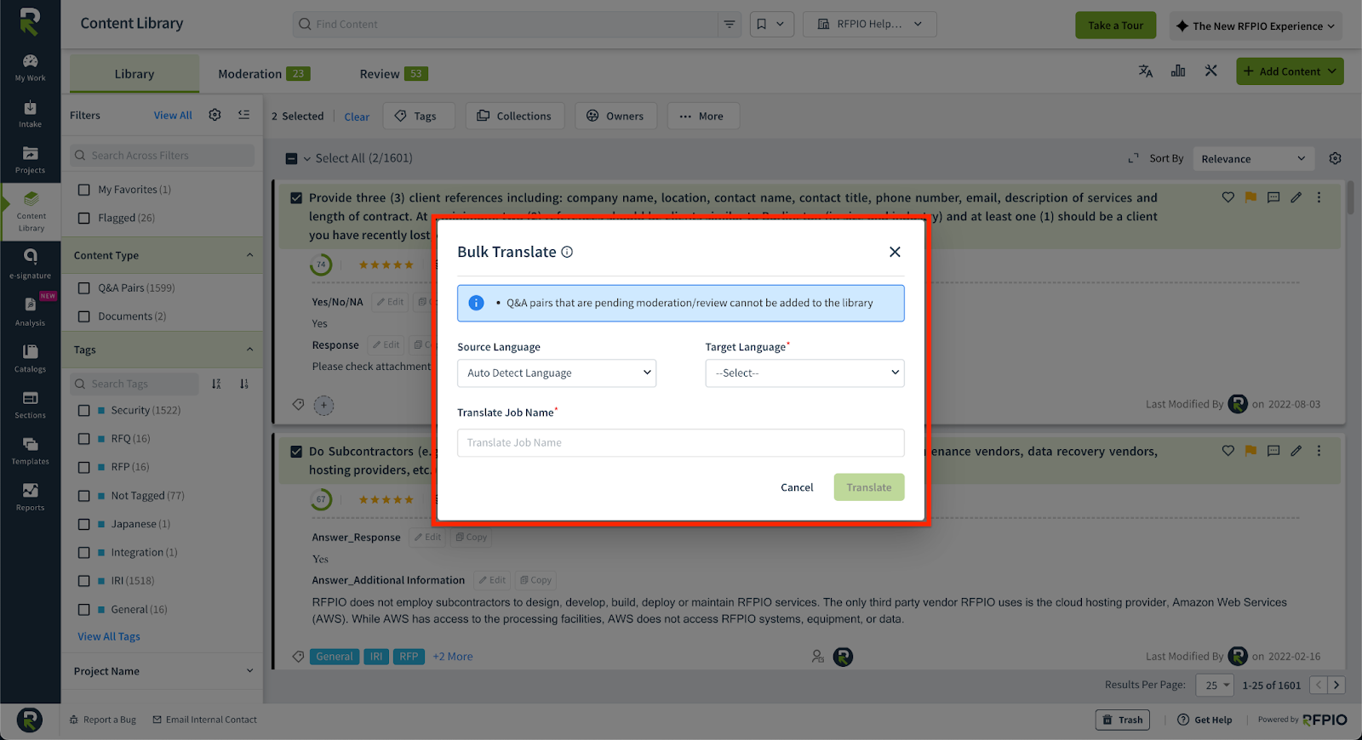This screenshot has height=740, width=1362.
Task: Close the Bulk Translate dialog
Action: [x=895, y=252]
